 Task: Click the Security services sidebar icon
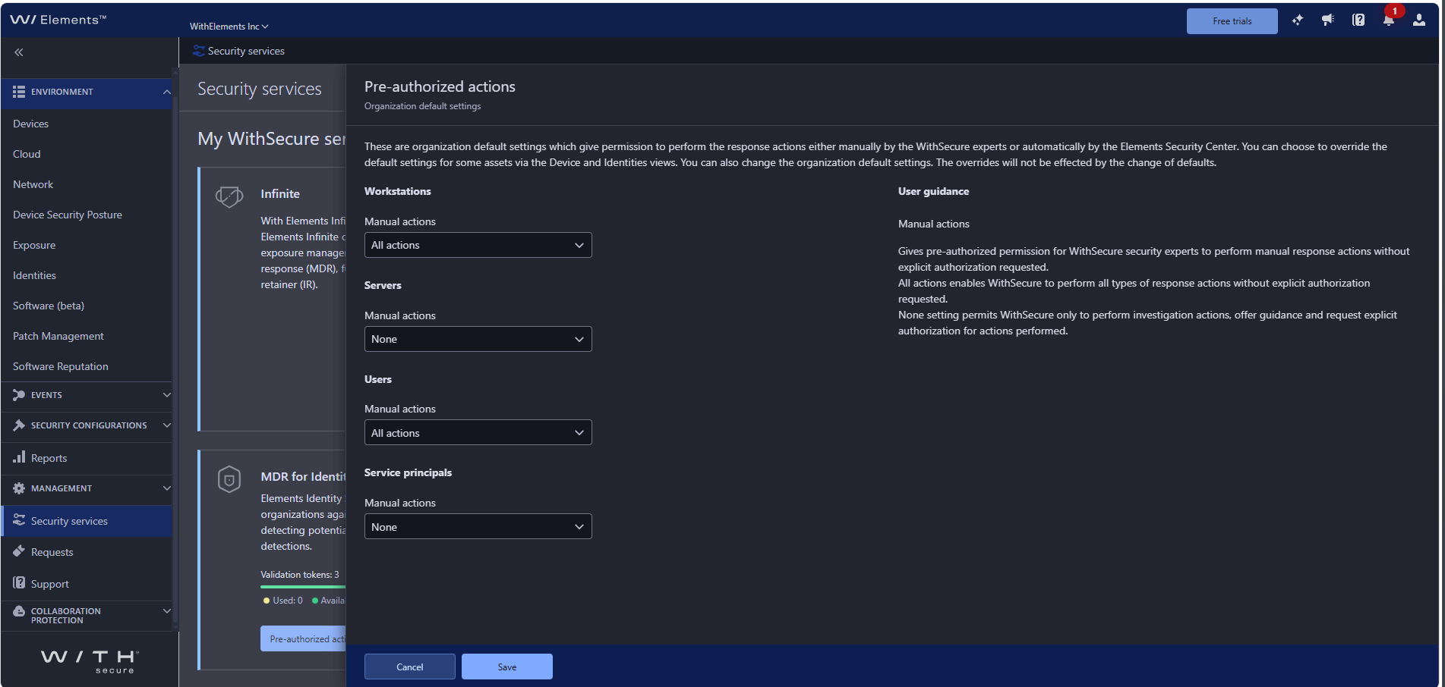click(x=19, y=520)
